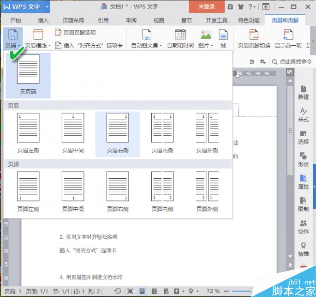Switch to the 插入 tab
316x297 pixels.
tap(43, 20)
